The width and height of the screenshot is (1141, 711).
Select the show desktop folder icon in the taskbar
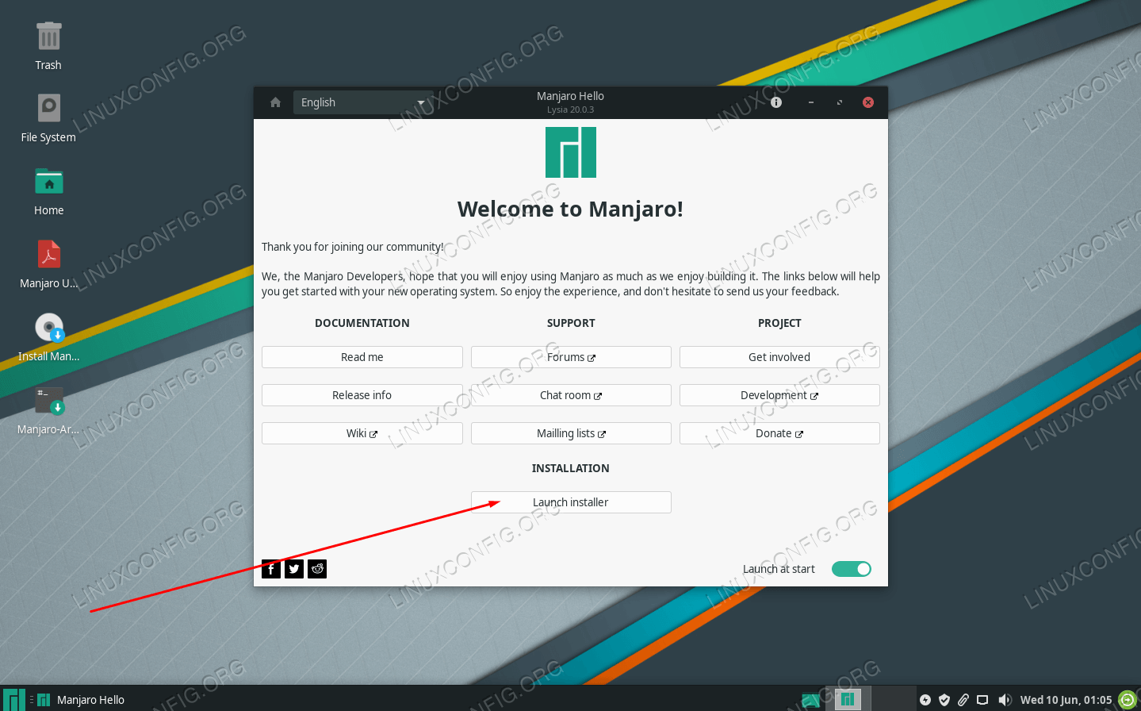click(x=811, y=700)
